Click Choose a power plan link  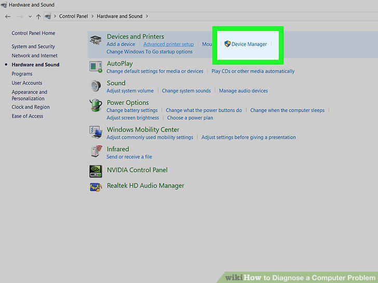[x=190, y=118]
